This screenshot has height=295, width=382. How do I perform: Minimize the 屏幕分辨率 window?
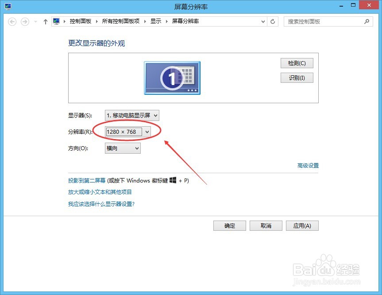341,6
